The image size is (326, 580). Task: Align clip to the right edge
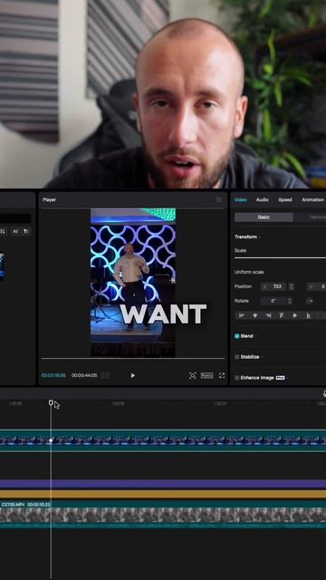point(268,315)
